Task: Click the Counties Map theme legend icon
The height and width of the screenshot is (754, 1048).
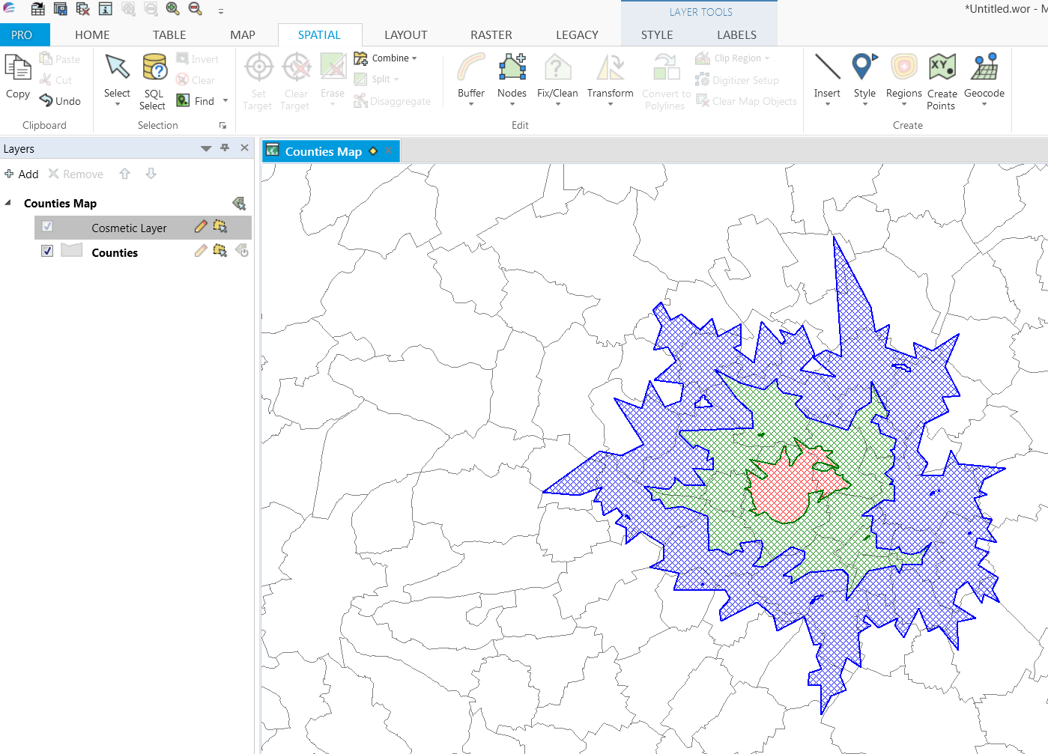Action: coord(239,203)
